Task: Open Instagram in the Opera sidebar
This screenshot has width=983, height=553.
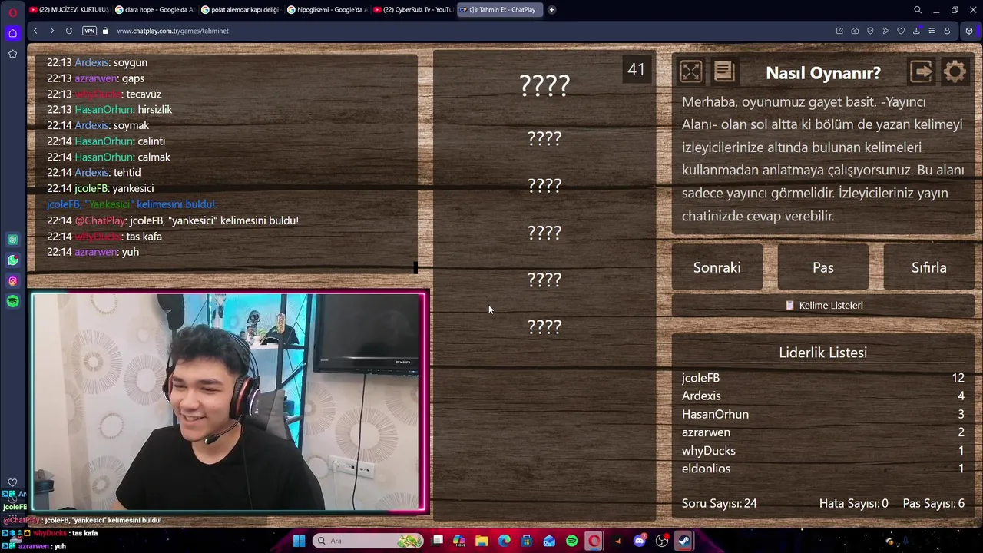Action: [12, 281]
